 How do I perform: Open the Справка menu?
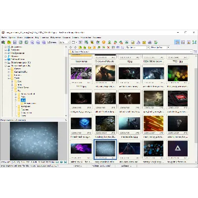point(97,38)
